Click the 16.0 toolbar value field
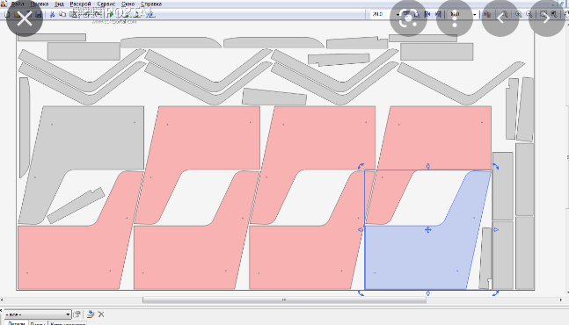 [x=460, y=14]
